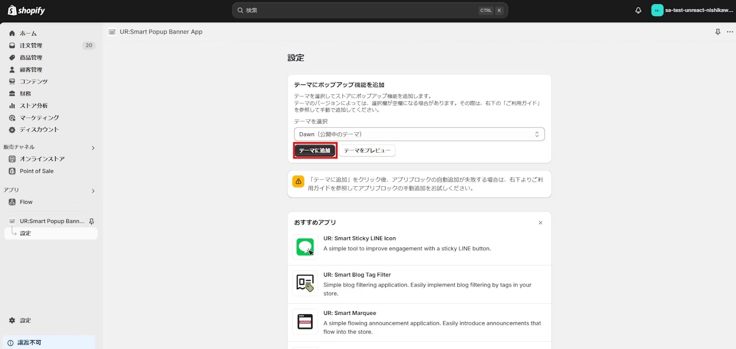Open the three-dot more actions menu
The width and height of the screenshot is (736, 349).
pyautogui.click(x=729, y=32)
